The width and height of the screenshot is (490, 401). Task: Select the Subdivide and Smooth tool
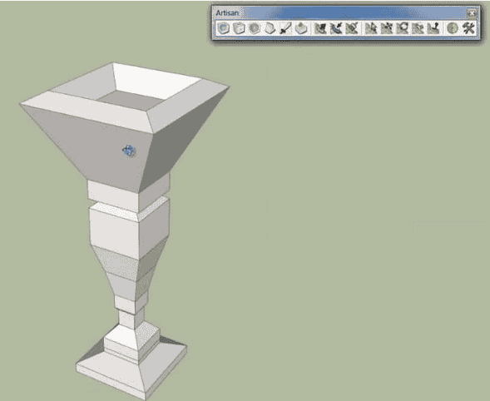[224, 28]
